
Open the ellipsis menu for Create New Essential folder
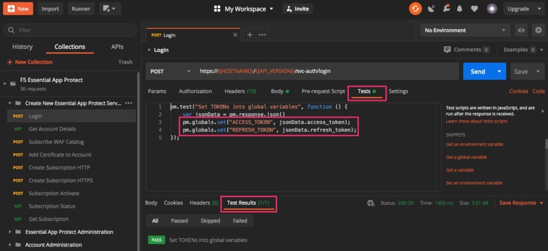(x=128, y=103)
